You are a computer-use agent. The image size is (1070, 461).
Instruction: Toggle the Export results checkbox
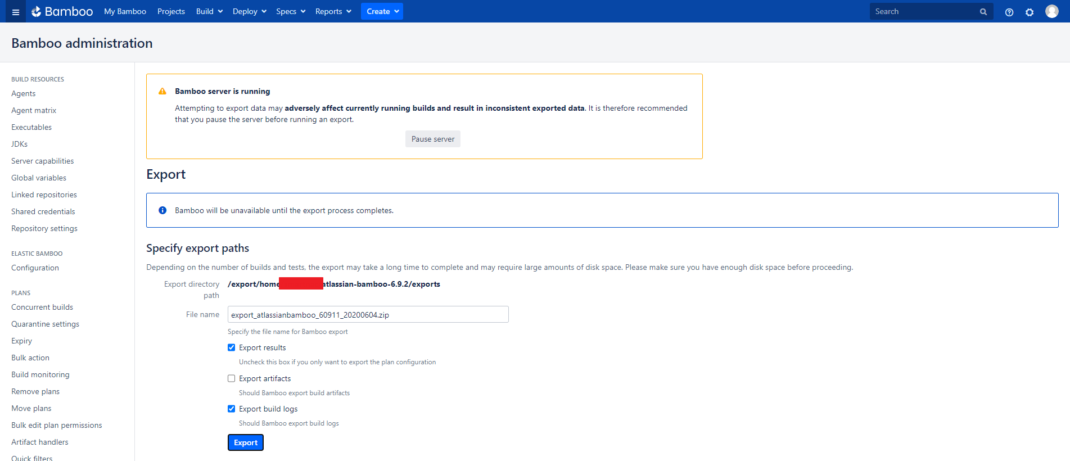(231, 347)
